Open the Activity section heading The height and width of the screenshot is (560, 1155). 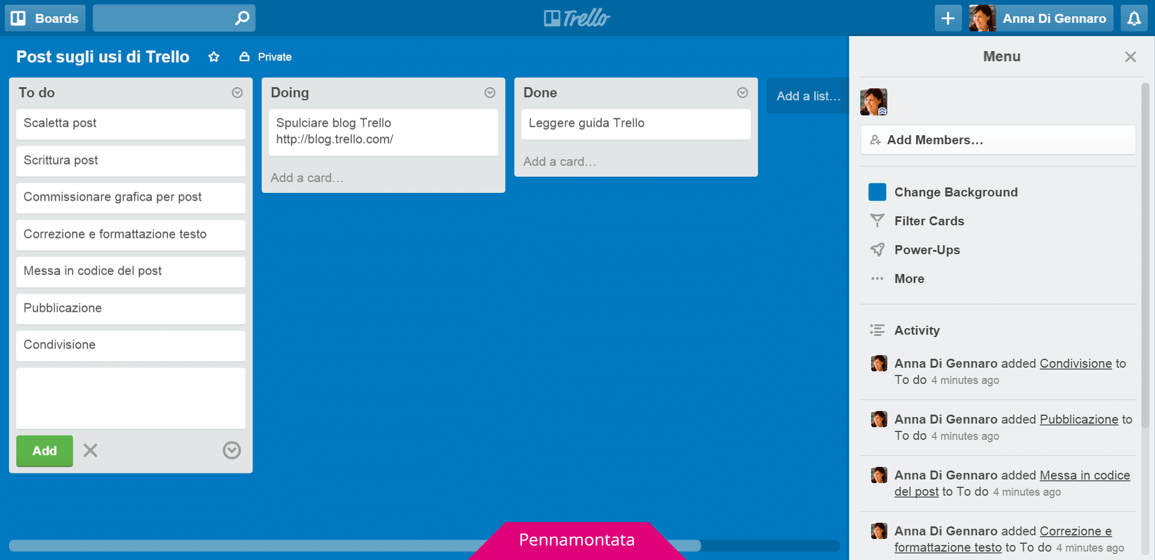tap(917, 330)
